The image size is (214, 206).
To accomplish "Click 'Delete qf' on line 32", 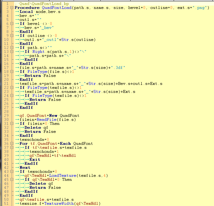I will [36, 128].
